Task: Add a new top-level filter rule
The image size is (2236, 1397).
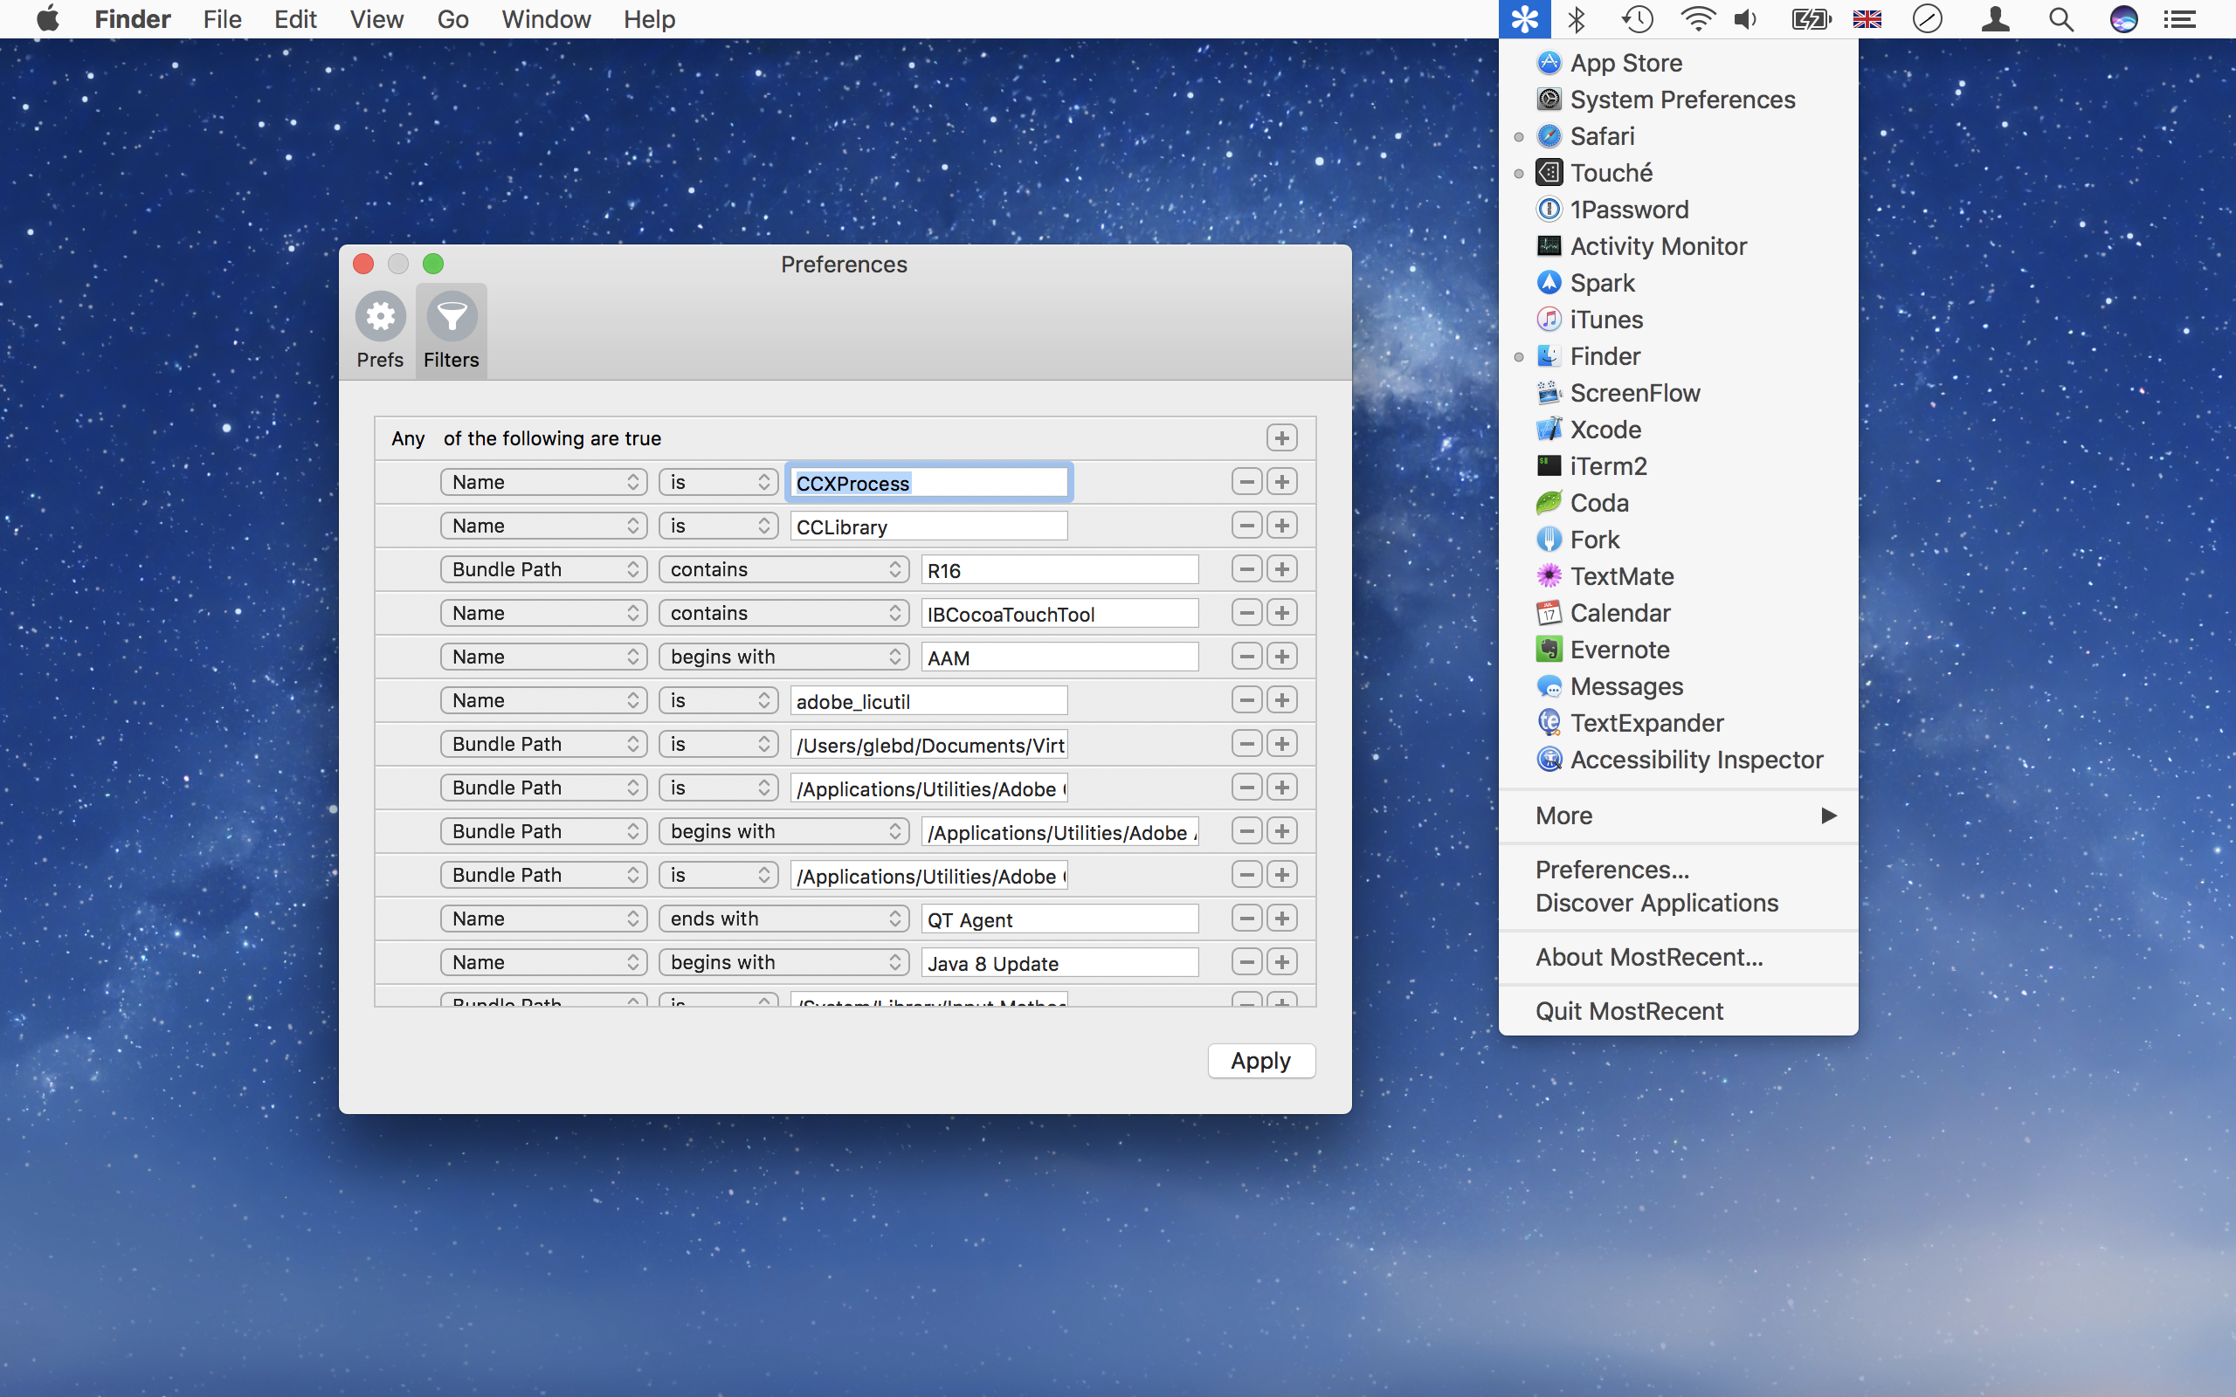Action: click(1281, 438)
